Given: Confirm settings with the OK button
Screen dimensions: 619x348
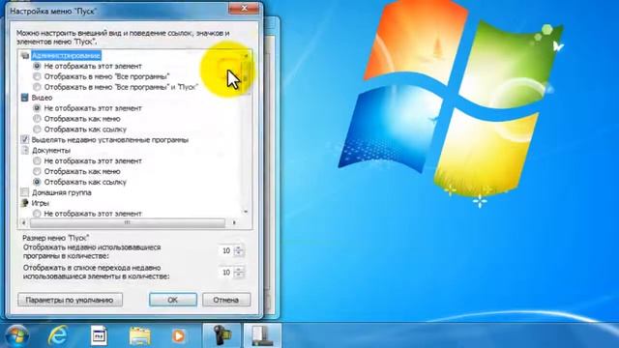Looking at the screenshot, I should tap(173, 300).
